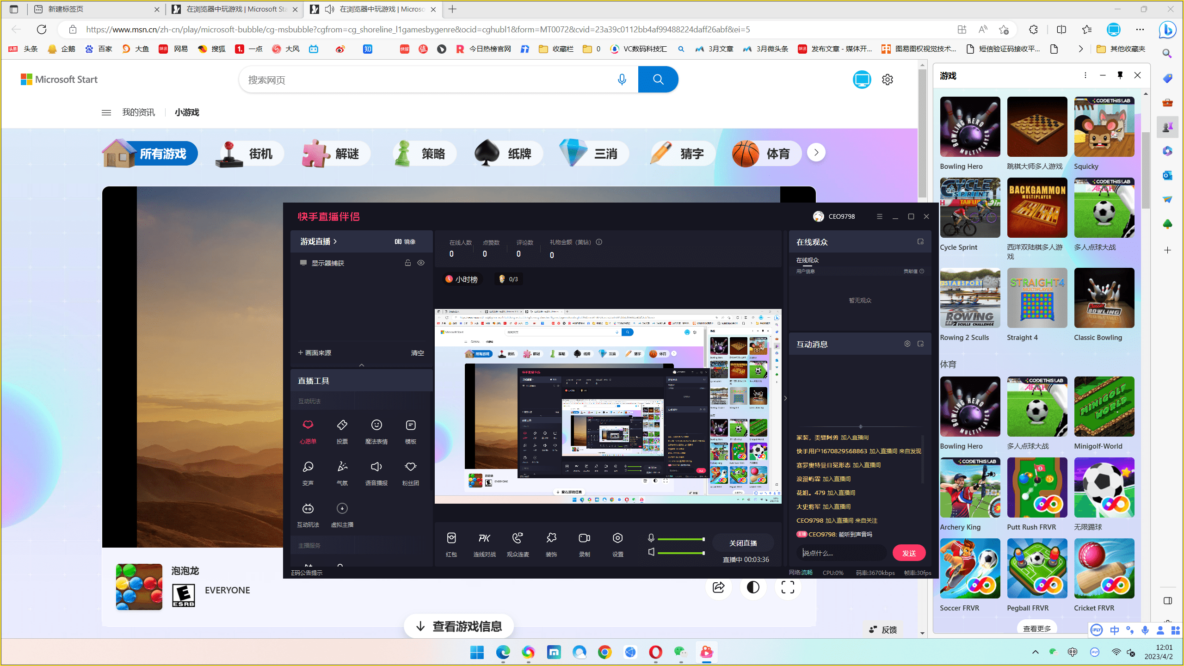Open the 小时榜 hourly ranking
Image resolution: width=1184 pixels, height=666 pixels.
point(462,279)
